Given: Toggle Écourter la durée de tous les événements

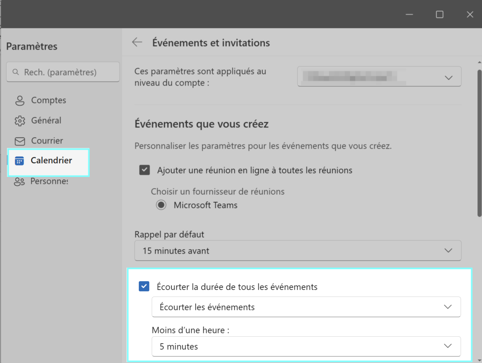Looking at the screenshot, I should (144, 287).
